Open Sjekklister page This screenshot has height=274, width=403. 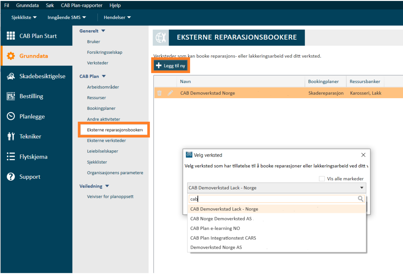[97, 162]
